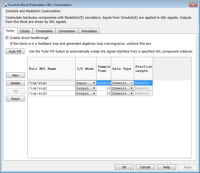Open I/O Mode dropdown for /top/sig2
This screenshot has height=173, width=200.
86,88
